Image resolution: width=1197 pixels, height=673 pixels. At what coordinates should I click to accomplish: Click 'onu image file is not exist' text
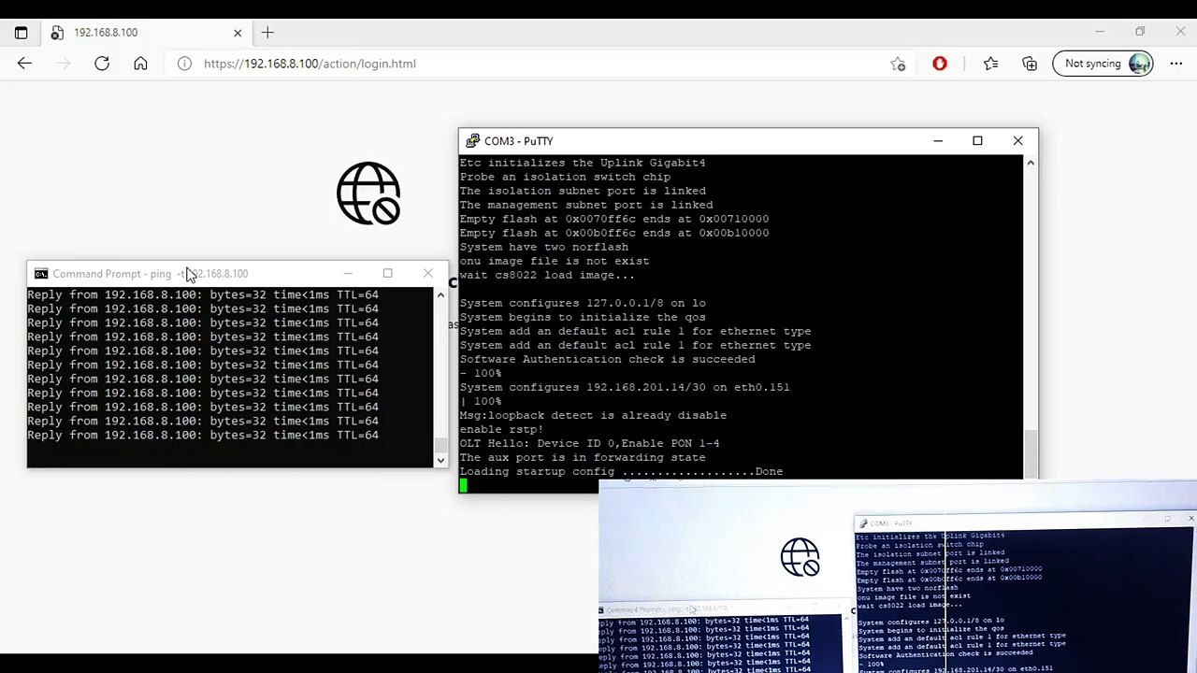554,262
